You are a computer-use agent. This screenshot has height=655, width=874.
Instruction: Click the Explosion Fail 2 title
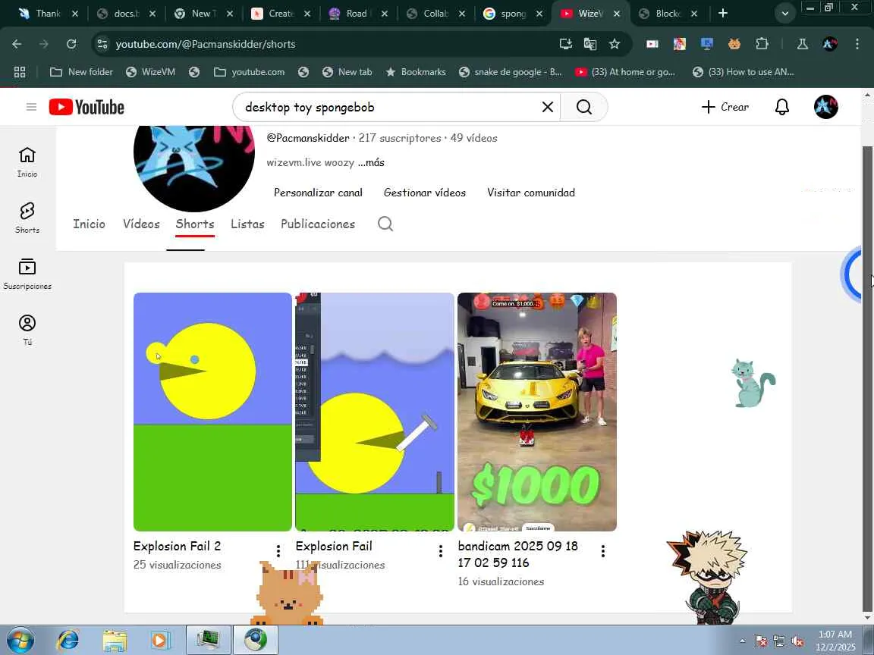pos(178,546)
